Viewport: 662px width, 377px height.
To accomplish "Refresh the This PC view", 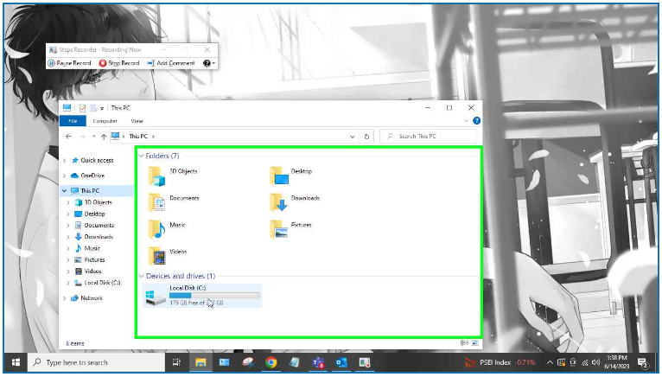I will coord(366,137).
